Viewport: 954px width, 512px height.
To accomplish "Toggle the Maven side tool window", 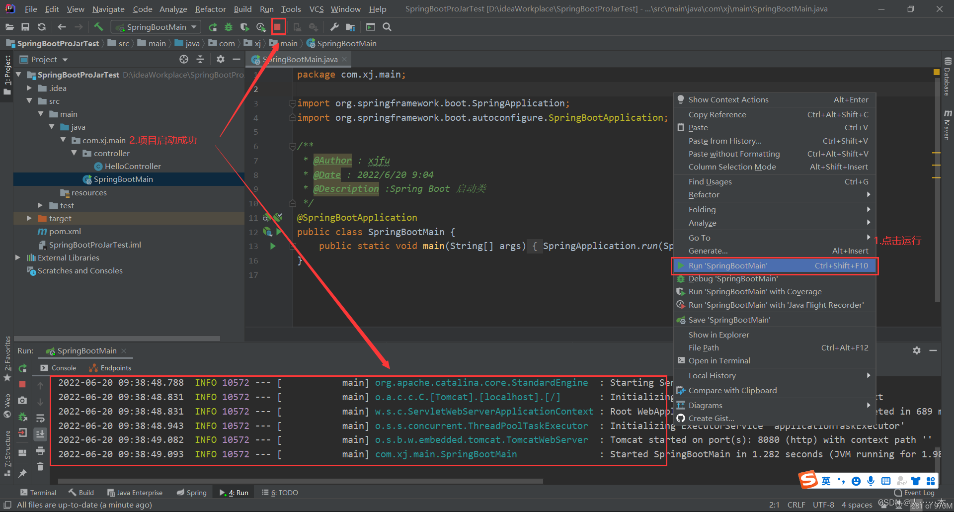I will [x=947, y=125].
